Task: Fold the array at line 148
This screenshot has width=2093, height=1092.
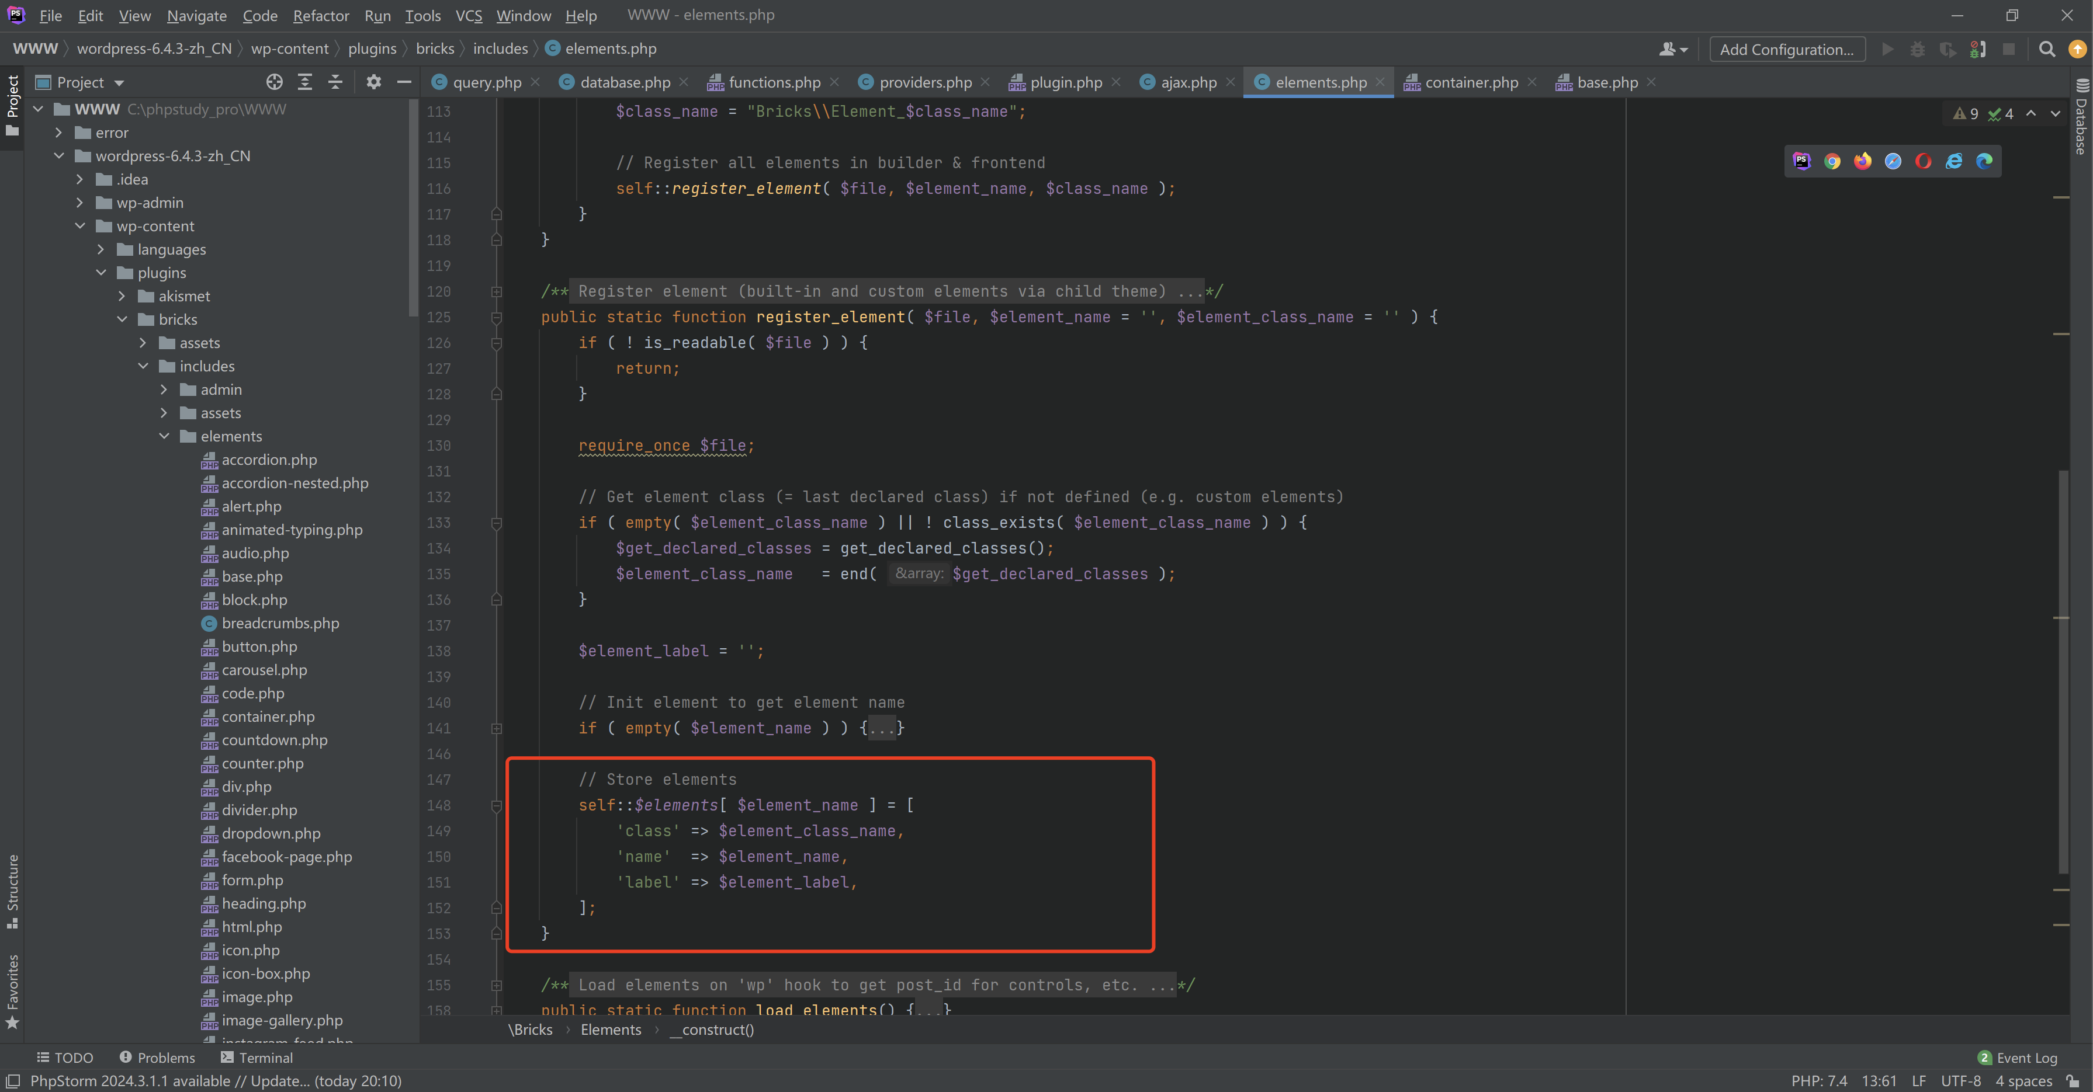Action: tap(497, 805)
